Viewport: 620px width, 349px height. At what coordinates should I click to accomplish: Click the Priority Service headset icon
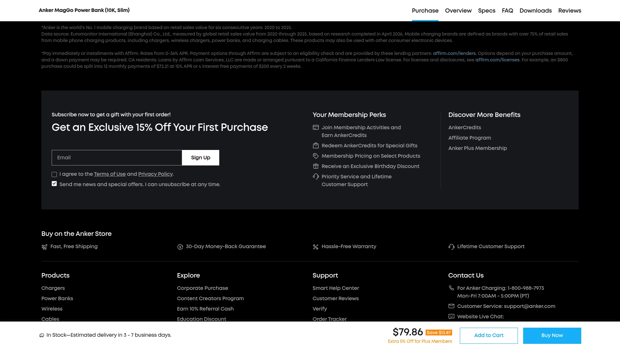coord(316,176)
